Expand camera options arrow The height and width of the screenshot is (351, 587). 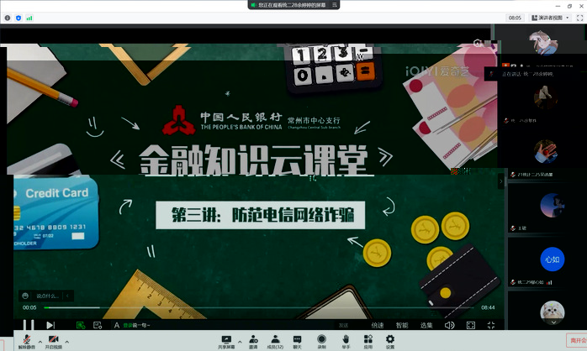click(x=67, y=342)
